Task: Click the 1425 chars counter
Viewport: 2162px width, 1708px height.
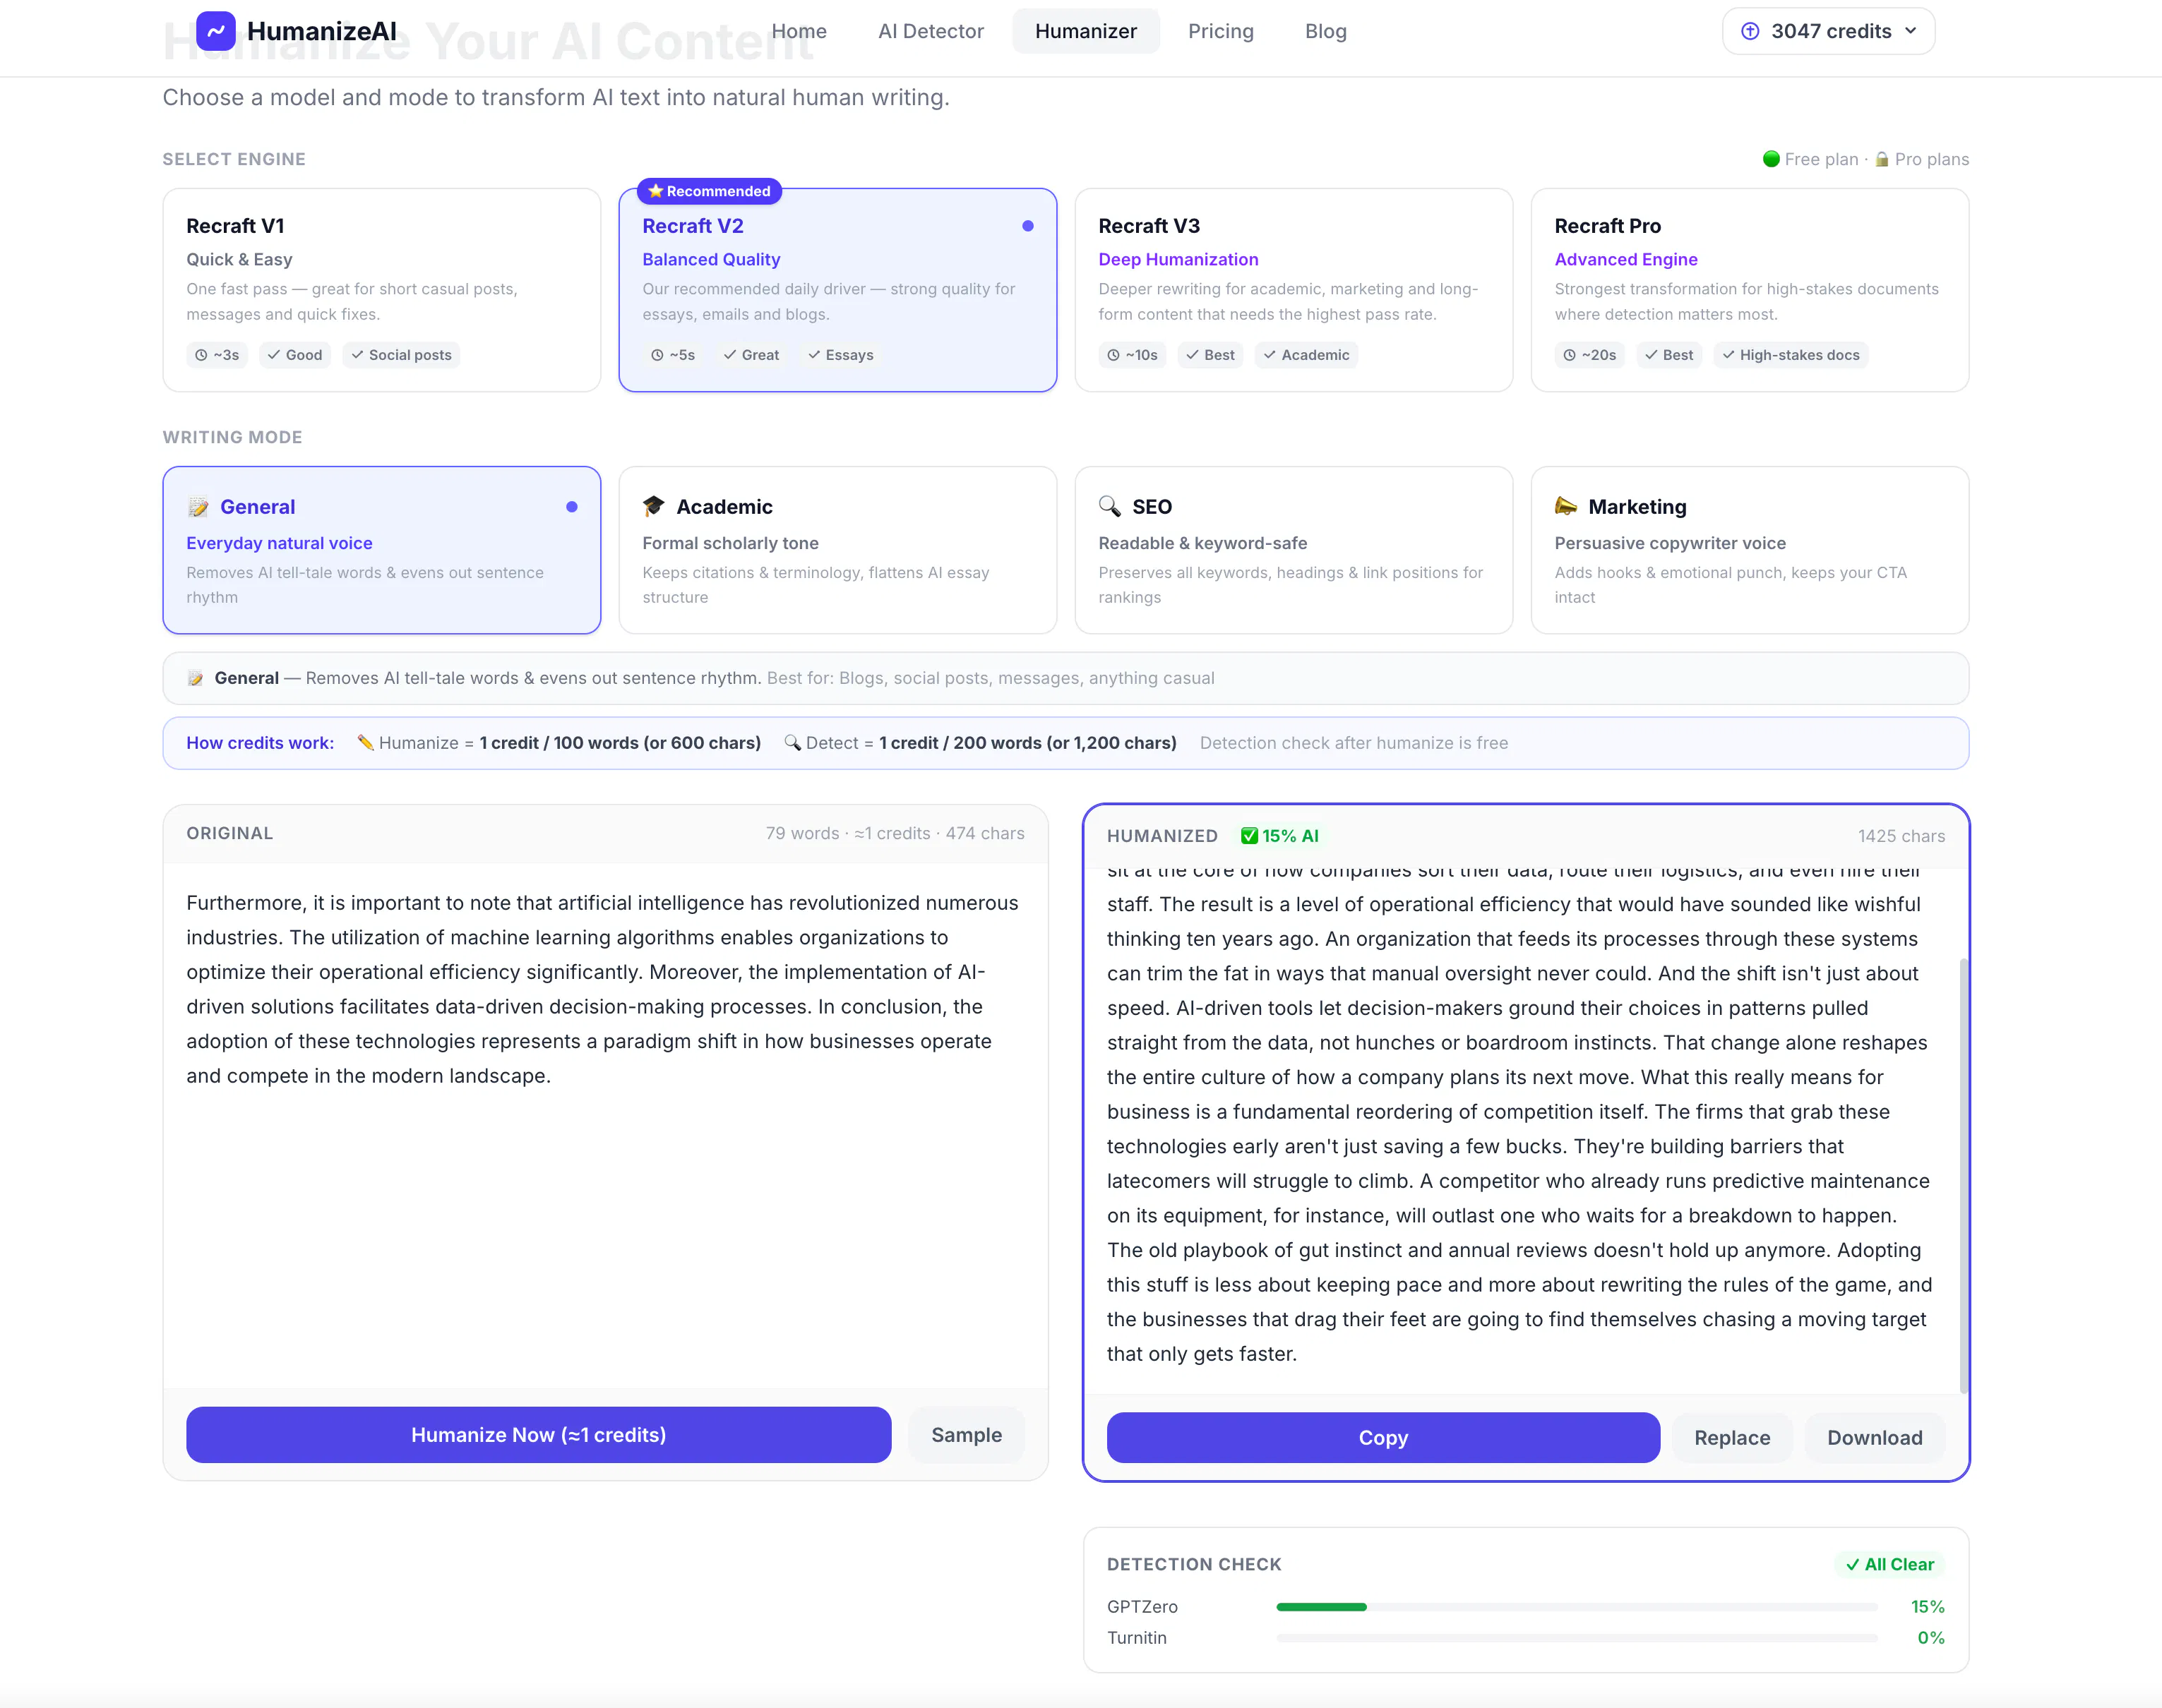Action: (x=1901, y=836)
